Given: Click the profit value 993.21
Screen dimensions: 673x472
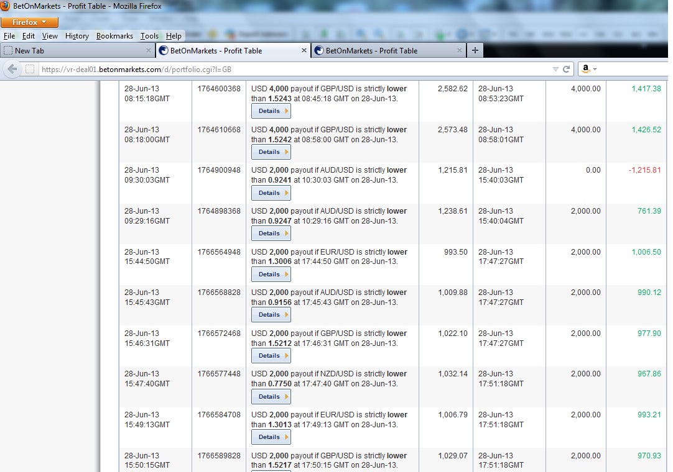Looking at the screenshot, I should (x=649, y=415).
